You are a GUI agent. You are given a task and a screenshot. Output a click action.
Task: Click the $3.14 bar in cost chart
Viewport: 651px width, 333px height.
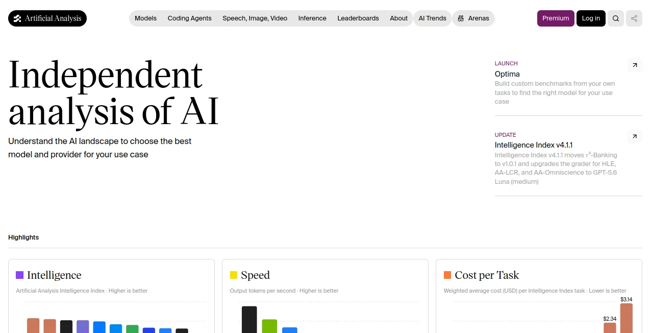click(627, 318)
